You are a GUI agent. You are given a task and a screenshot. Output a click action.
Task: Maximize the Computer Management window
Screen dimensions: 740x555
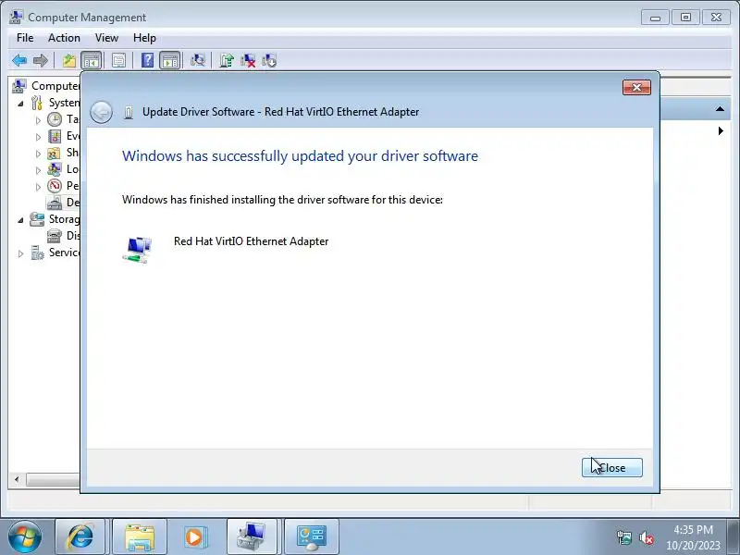[685, 18]
